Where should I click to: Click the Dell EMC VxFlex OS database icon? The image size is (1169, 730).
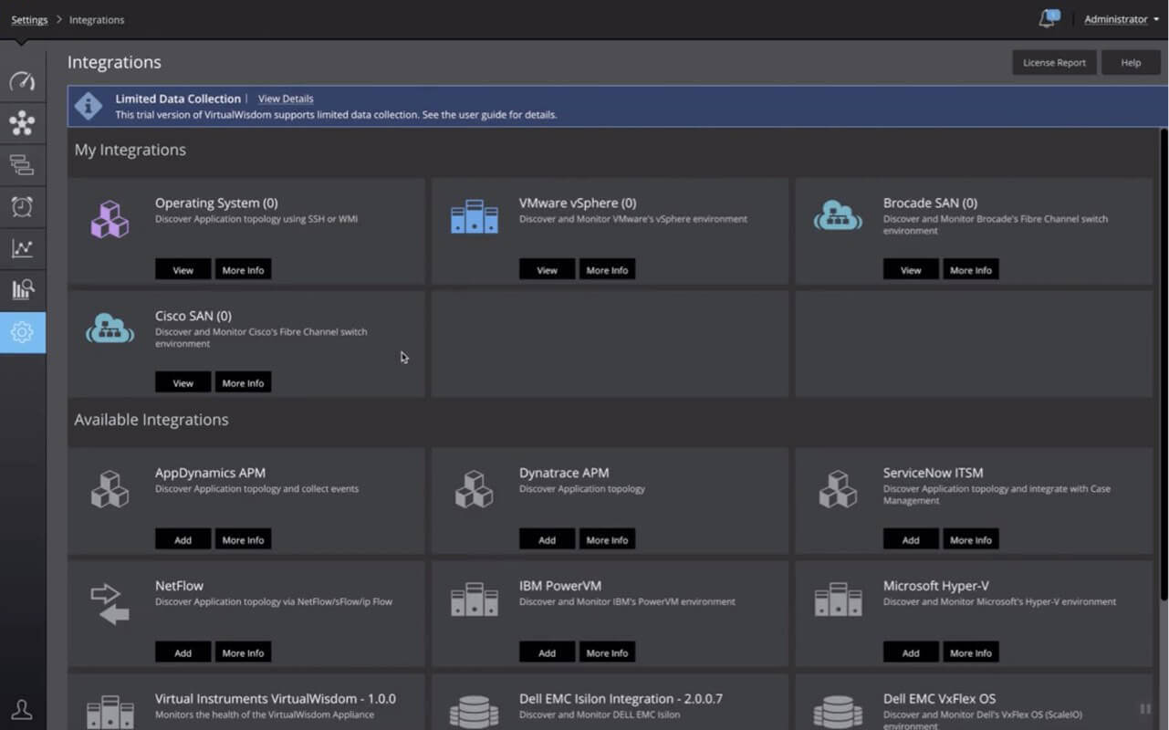tap(838, 712)
